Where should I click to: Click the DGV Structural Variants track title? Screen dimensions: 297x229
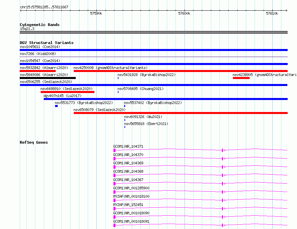coord(47,43)
